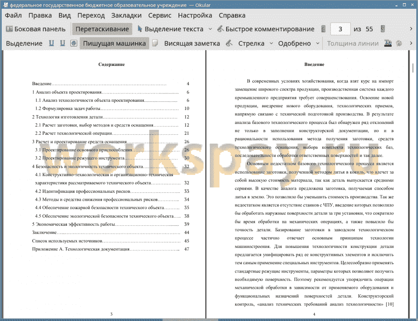The image size is (418, 321).
Task: Go to the next page arrow icon
Action: pyautogui.click(x=383, y=29)
